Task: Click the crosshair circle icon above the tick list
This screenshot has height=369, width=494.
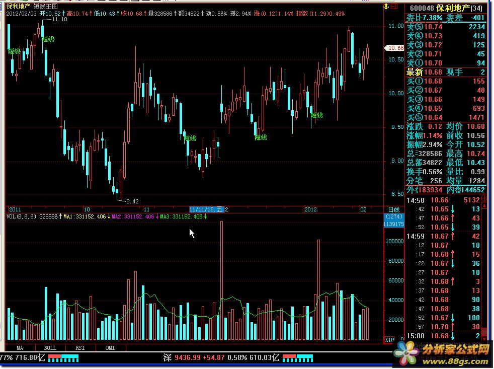Action: pyautogui.click(x=484, y=199)
